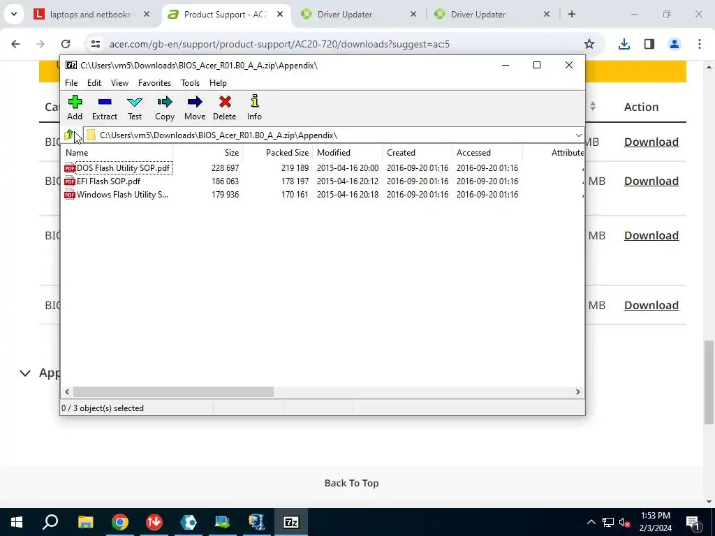Viewport: 715px width, 536px height.
Task: Switch to laptops and netbooks tab
Action: pyautogui.click(x=90, y=14)
